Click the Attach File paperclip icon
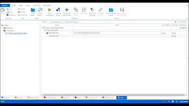Viewport: 189px width, 106px height. 19,15
